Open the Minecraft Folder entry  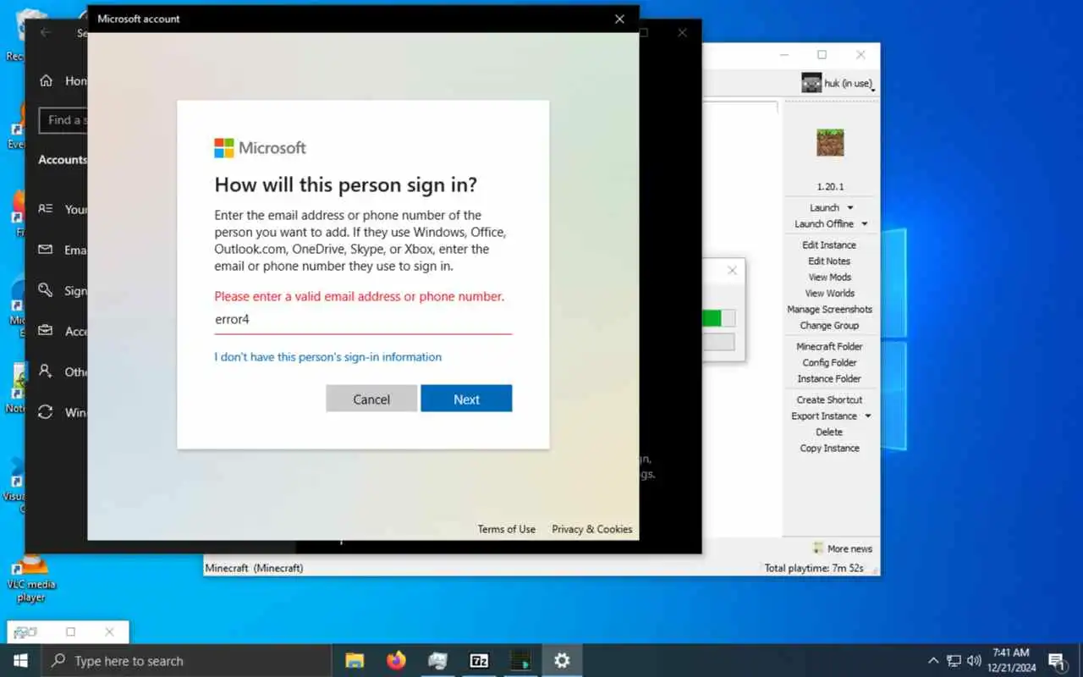click(829, 347)
